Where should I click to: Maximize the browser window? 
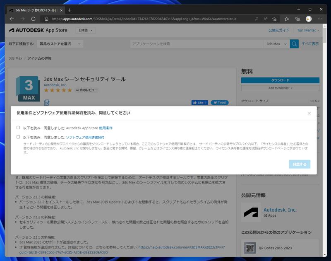309,9
